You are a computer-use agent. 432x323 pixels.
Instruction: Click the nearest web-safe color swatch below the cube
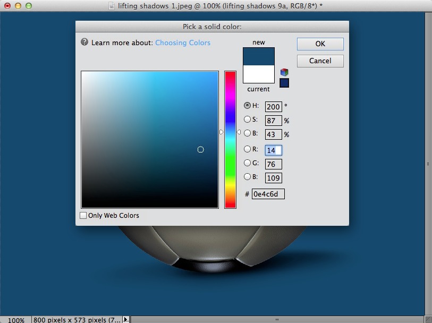tap(284, 83)
